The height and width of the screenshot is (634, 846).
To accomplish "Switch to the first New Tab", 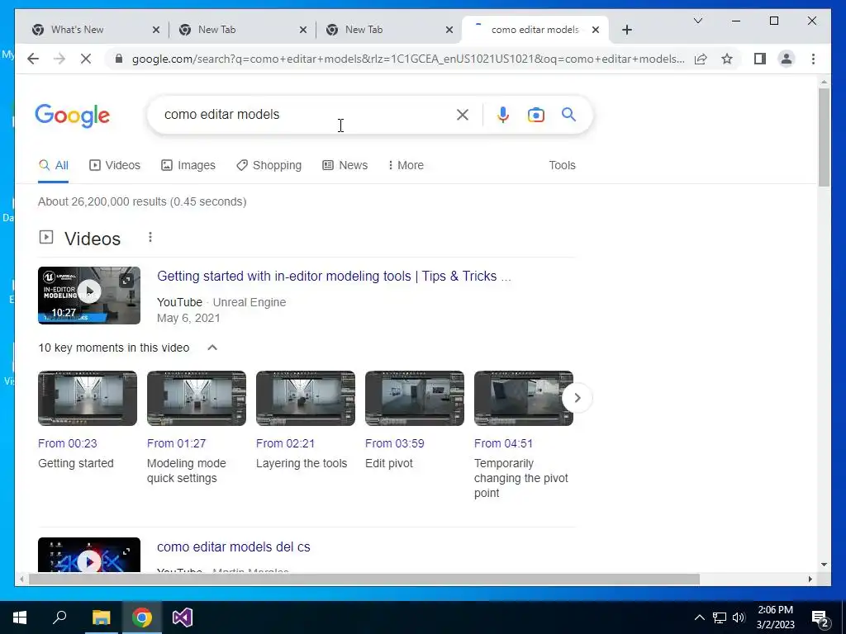I will click(x=242, y=30).
